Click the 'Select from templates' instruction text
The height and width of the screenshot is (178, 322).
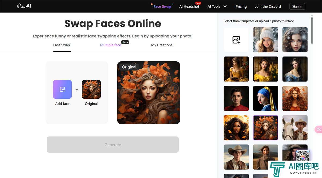coord(259,21)
